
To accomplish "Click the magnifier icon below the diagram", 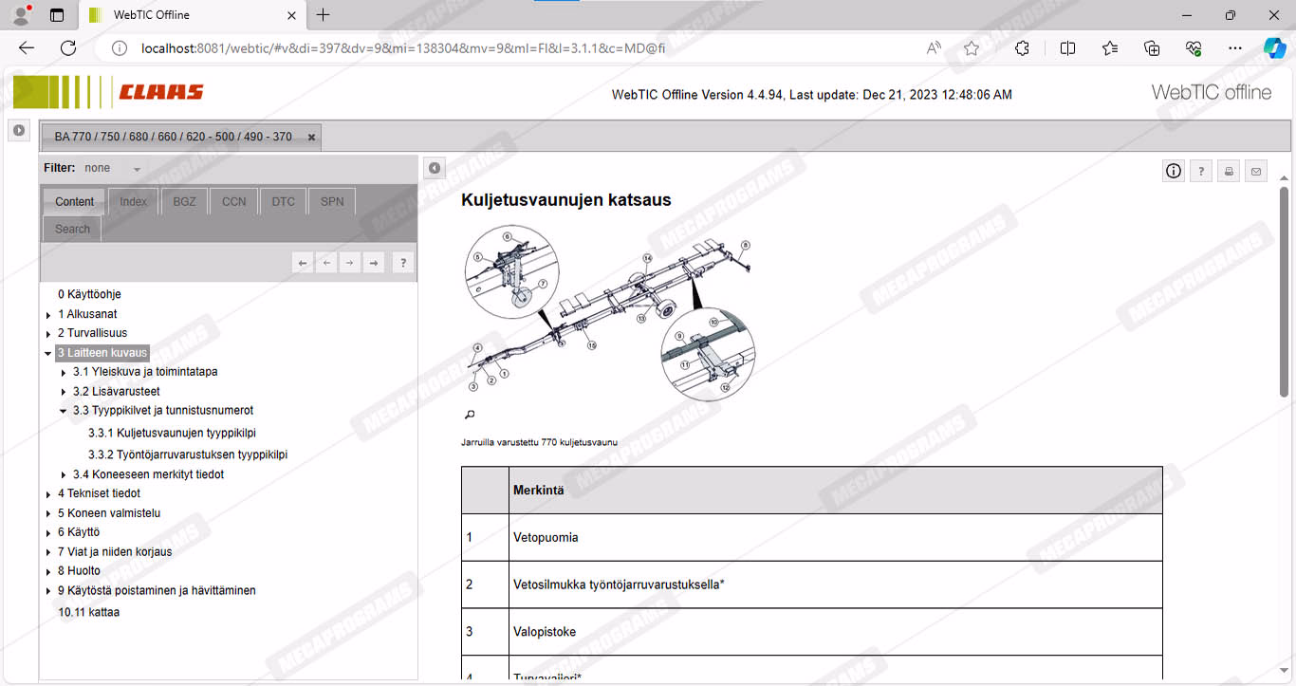I will point(469,415).
